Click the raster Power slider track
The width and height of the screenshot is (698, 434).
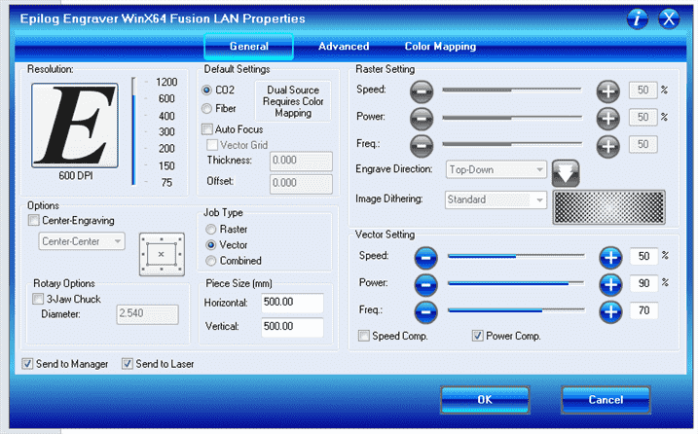(x=512, y=118)
